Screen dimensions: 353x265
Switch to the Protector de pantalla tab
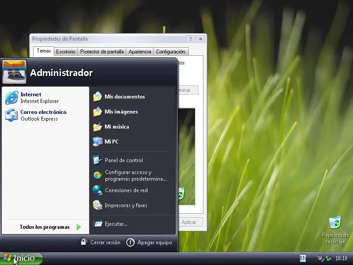click(x=102, y=52)
